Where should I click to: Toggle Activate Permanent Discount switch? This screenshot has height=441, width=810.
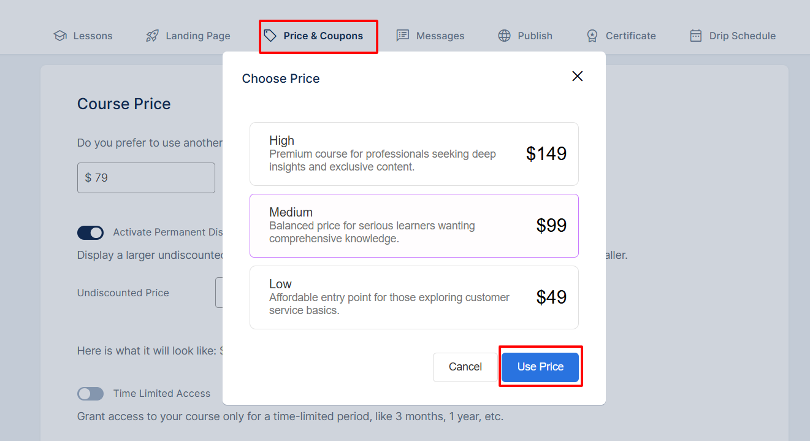click(x=90, y=232)
